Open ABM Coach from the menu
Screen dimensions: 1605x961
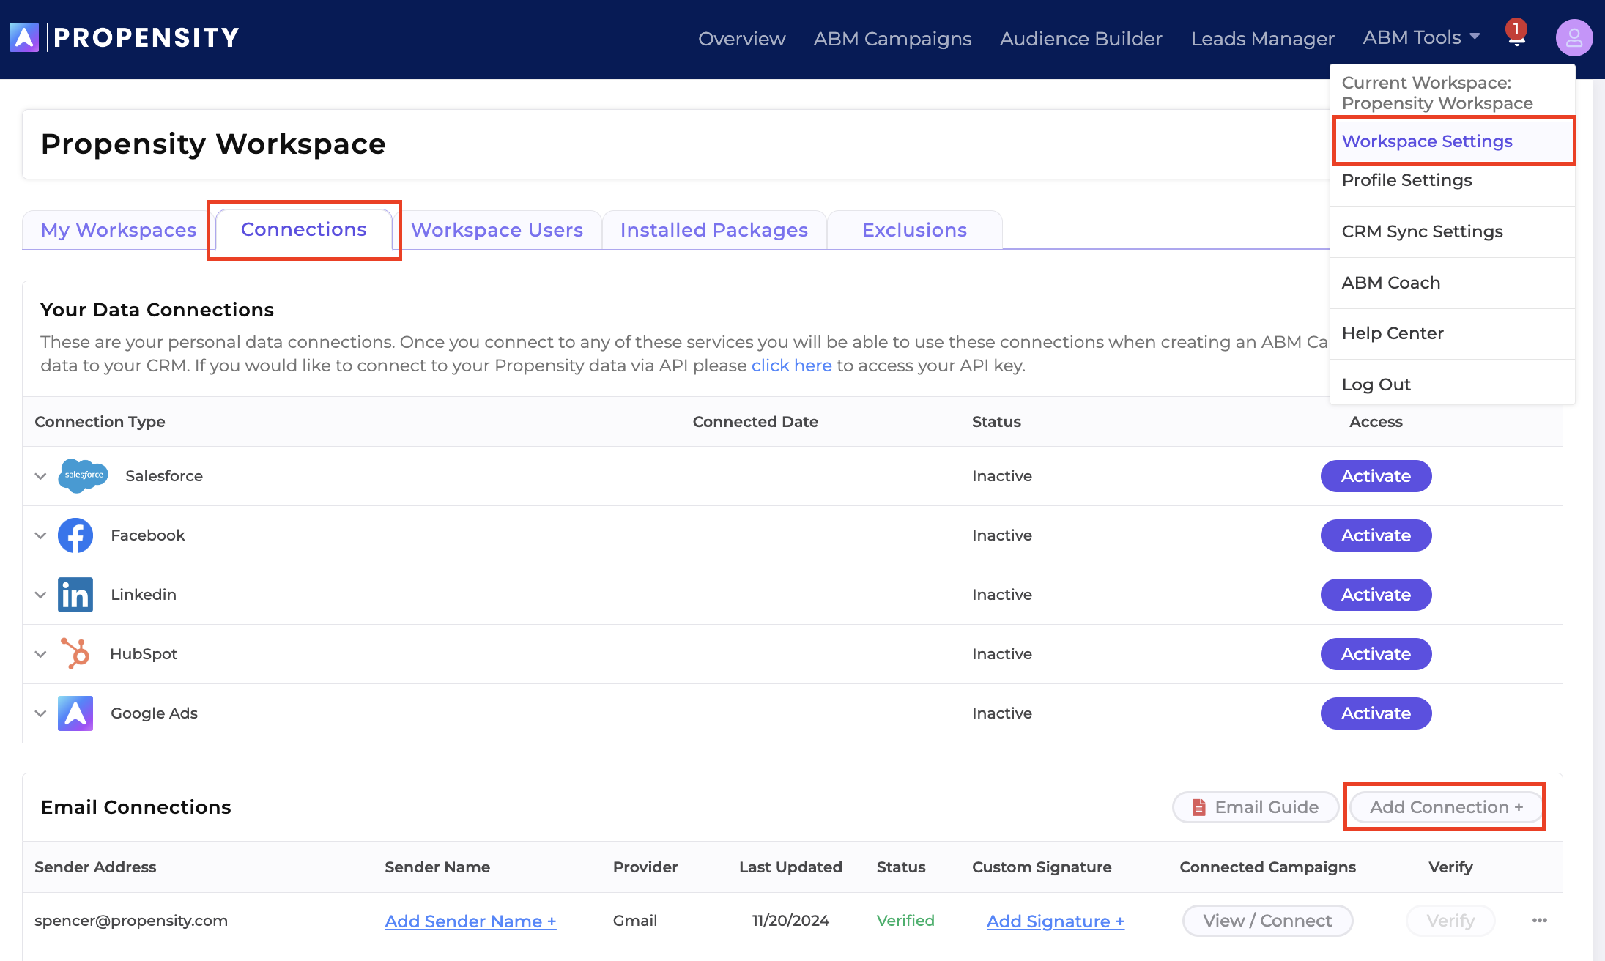(1452, 283)
